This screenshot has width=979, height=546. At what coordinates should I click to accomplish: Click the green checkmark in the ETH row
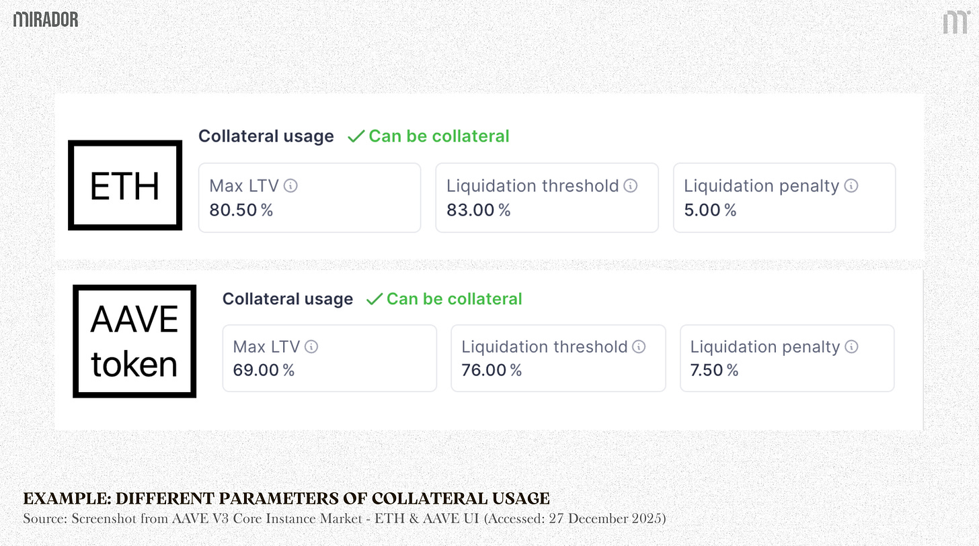click(x=356, y=137)
